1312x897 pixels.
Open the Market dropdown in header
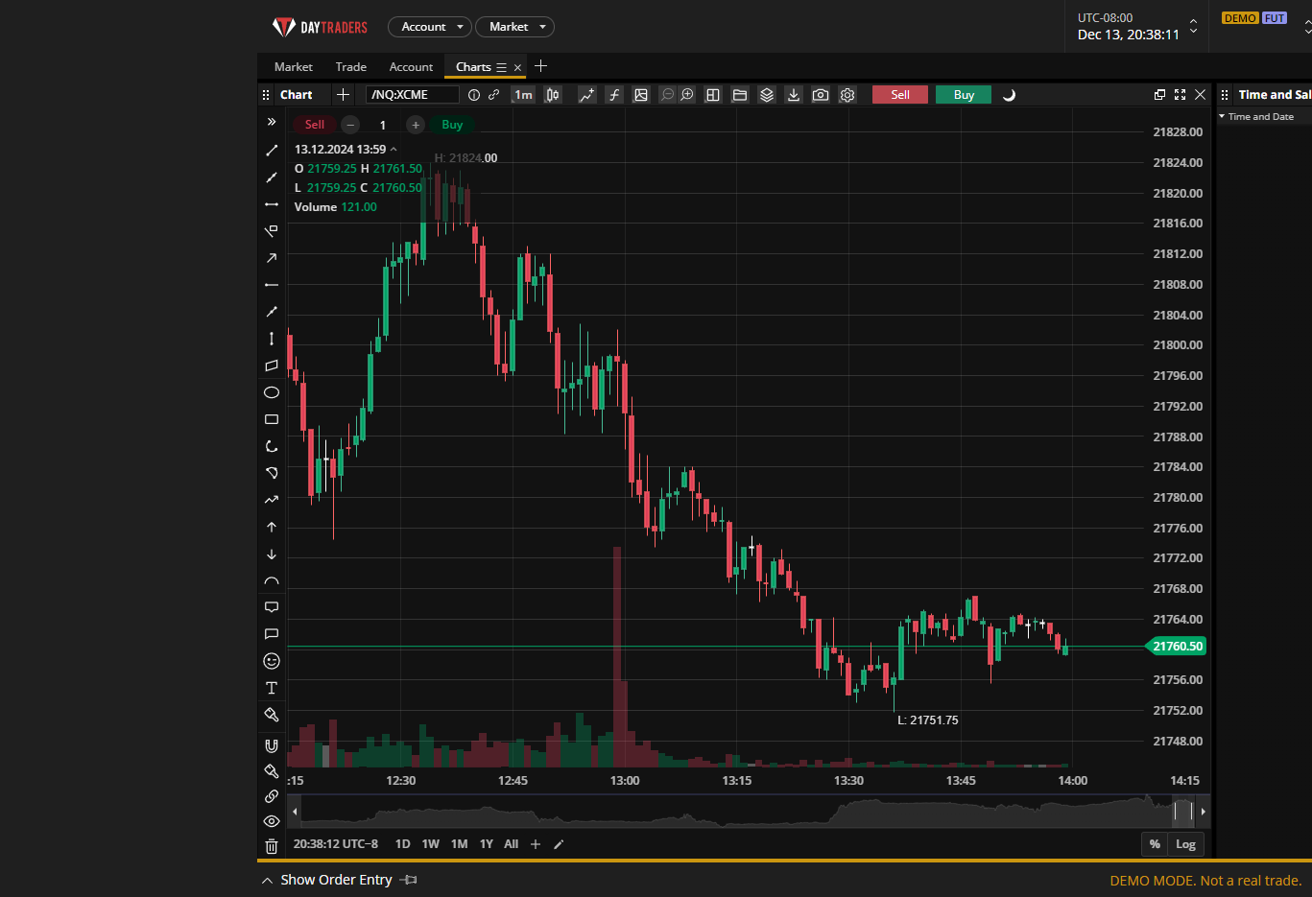point(514,27)
